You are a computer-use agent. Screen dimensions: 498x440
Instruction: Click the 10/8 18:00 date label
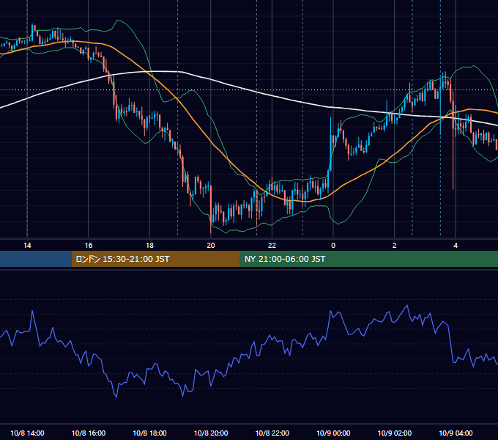[149, 433]
